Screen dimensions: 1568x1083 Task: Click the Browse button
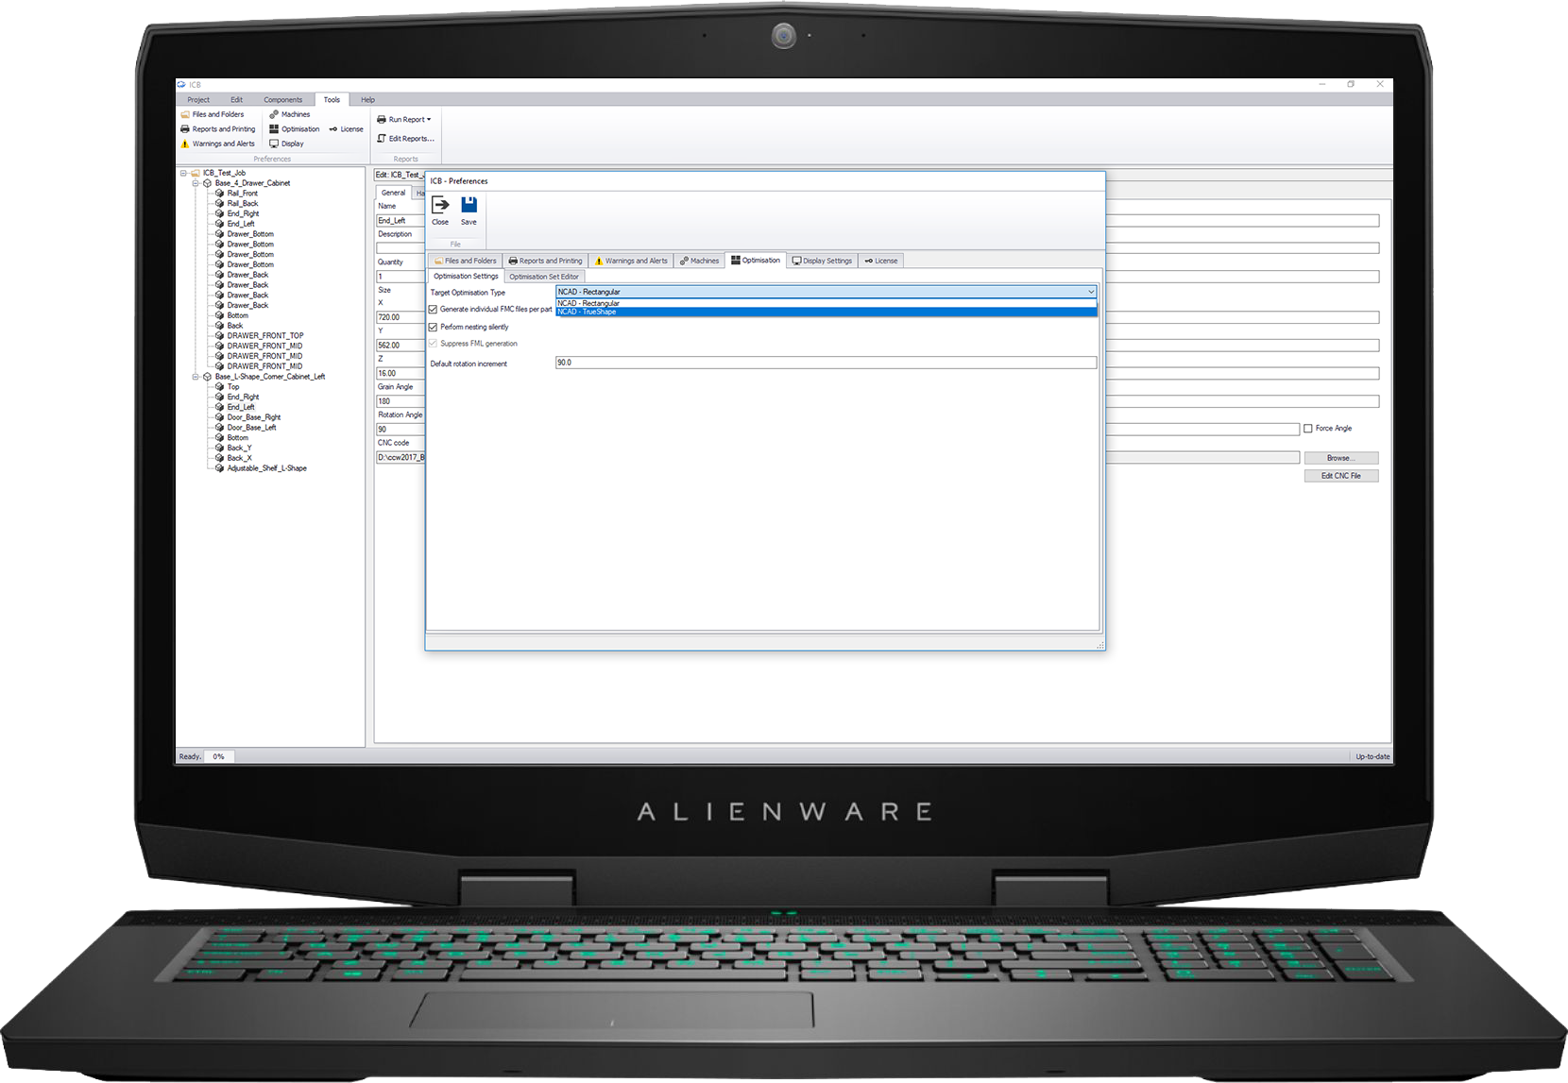tap(1340, 458)
